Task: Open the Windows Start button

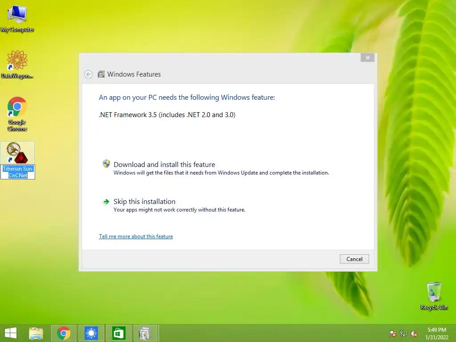Action: 11,333
